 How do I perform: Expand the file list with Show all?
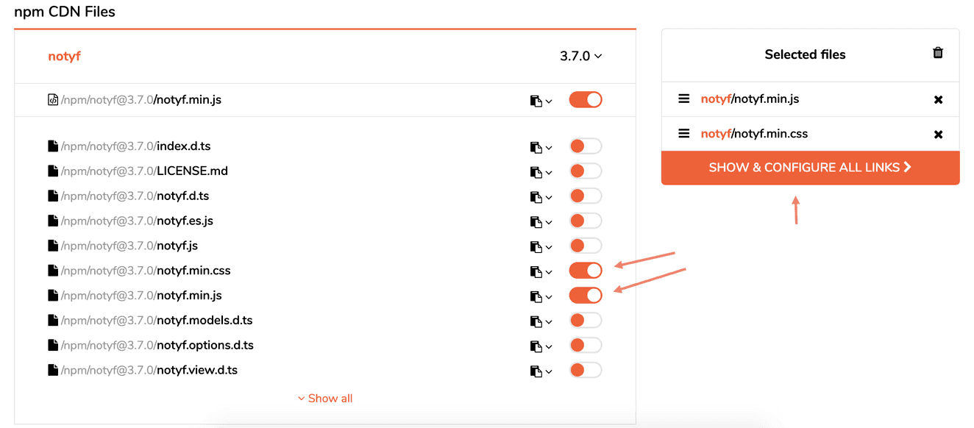click(325, 398)
